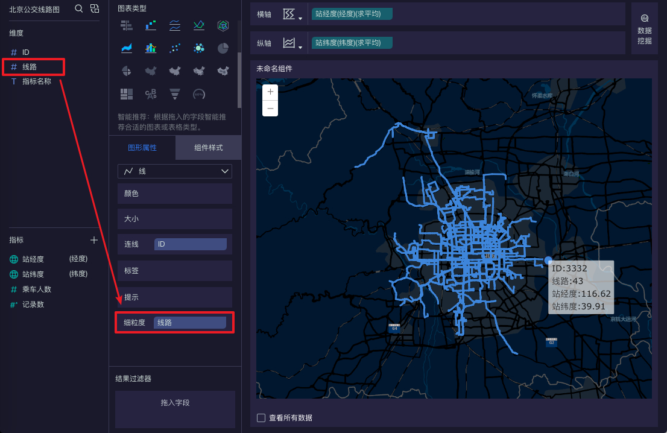The image size is (667, 433).
Task: Select the partitioned line chart icon
Action: (x=175, y=25)
